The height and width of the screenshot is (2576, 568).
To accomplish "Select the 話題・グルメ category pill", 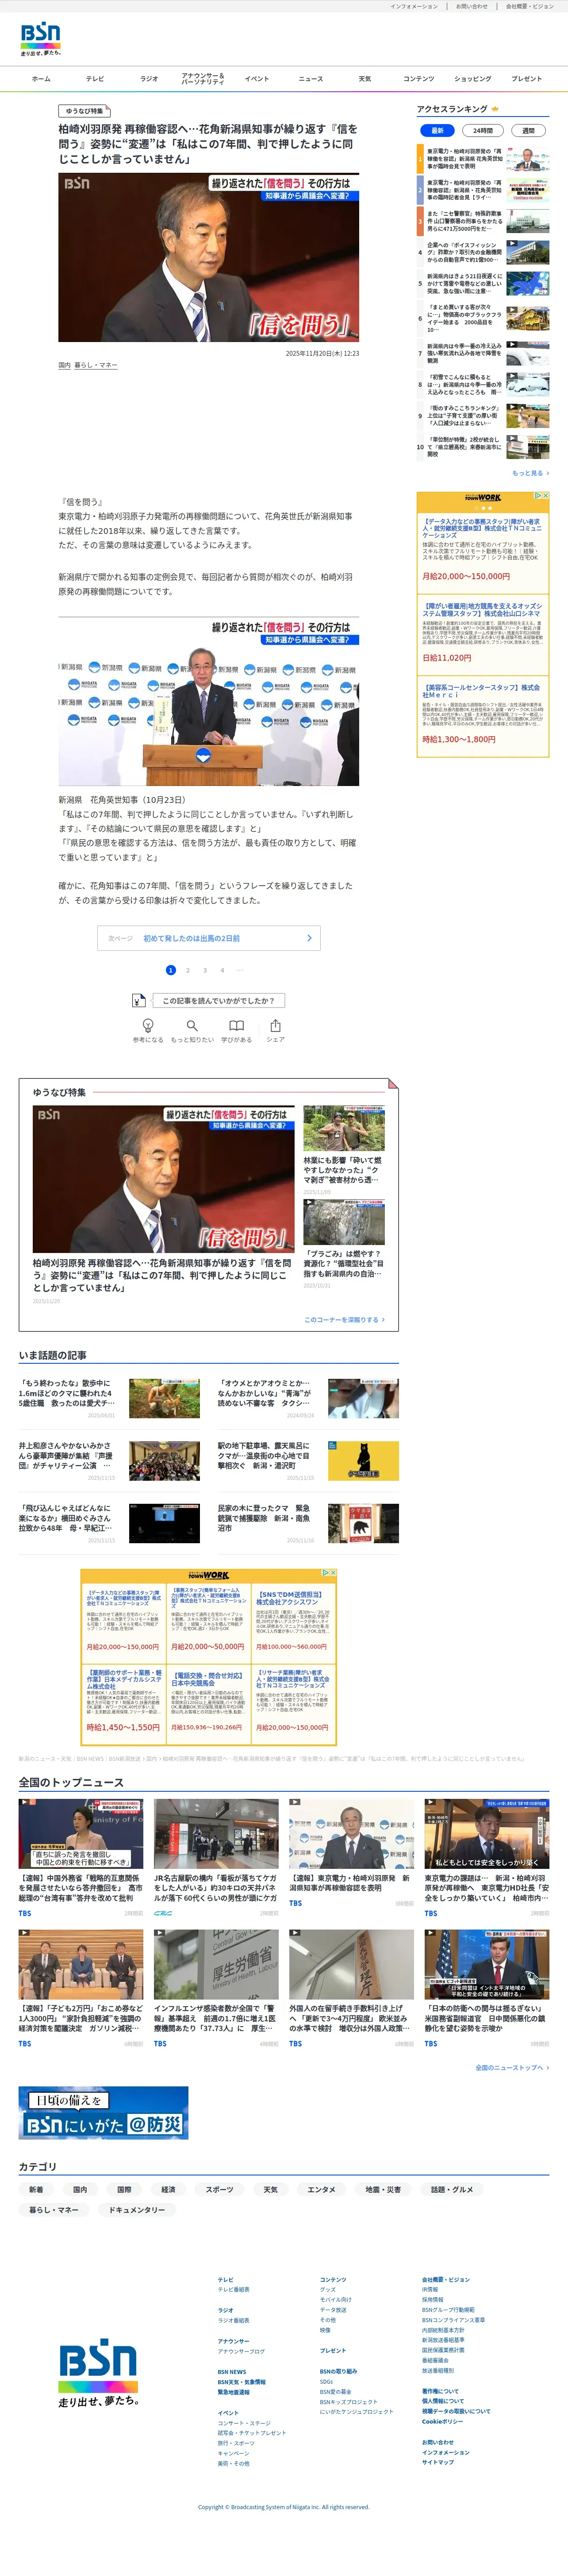I will (452, 2189).
